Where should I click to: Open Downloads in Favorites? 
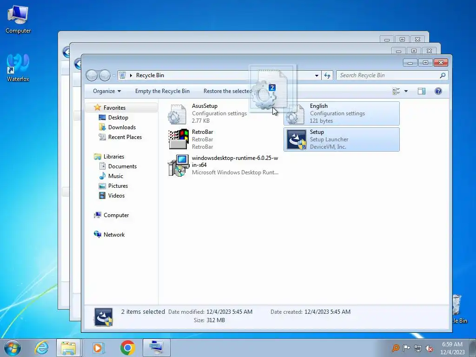click(122, 127)
